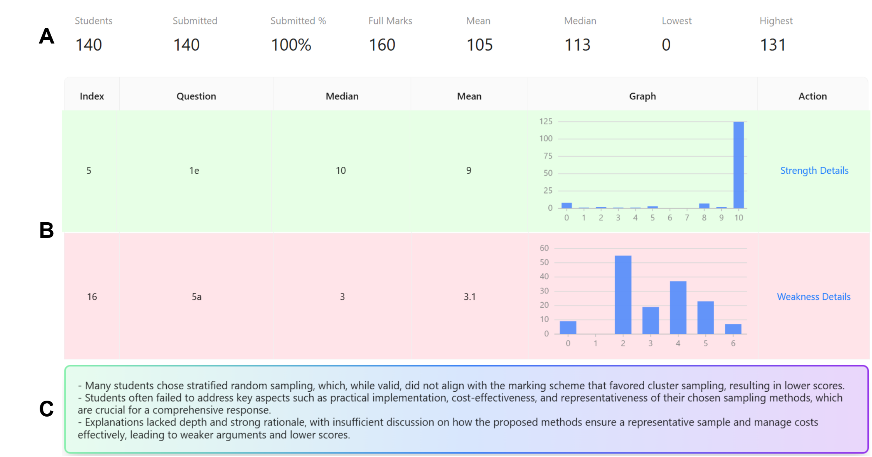Select the question 1e row cell
Screen dimensions: 872x457
(194, 171)
